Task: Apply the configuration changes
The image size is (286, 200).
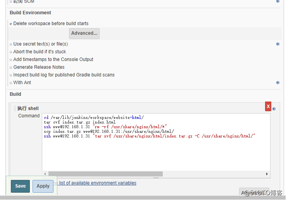Action: 43,186
